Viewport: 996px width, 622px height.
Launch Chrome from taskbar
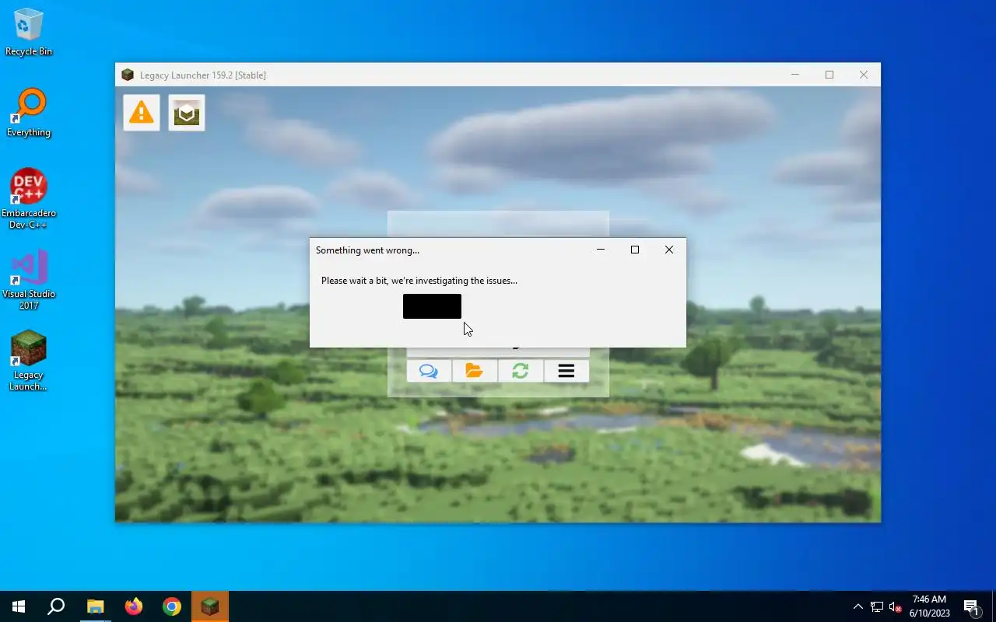click(172, 606)
